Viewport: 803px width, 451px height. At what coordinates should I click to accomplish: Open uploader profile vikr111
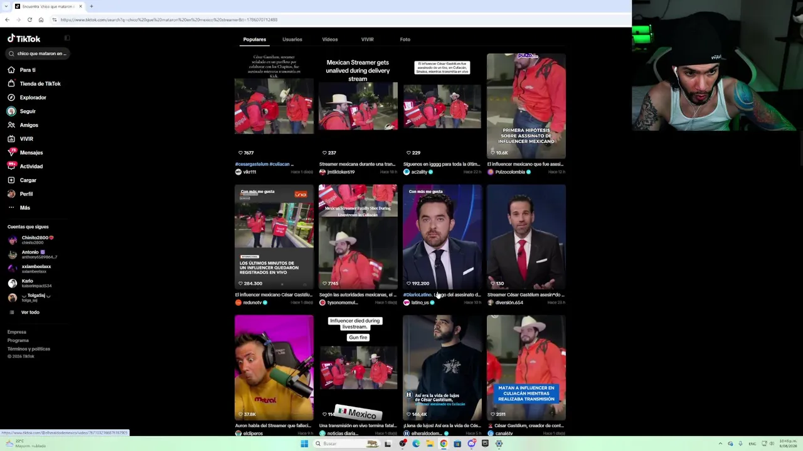(x=249, y=172)
